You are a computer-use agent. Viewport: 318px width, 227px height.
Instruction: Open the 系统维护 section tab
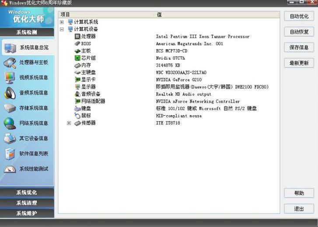pyautogui.click(x=27, y=213)
